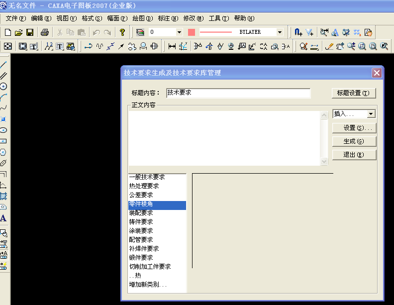Open the 文件(F) menu
Image resolution: width=394 pixels, height=305 pixels.
16,18
